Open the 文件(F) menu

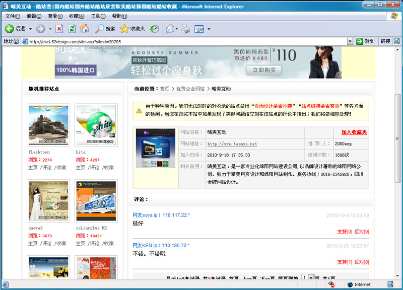click(12, 16)
